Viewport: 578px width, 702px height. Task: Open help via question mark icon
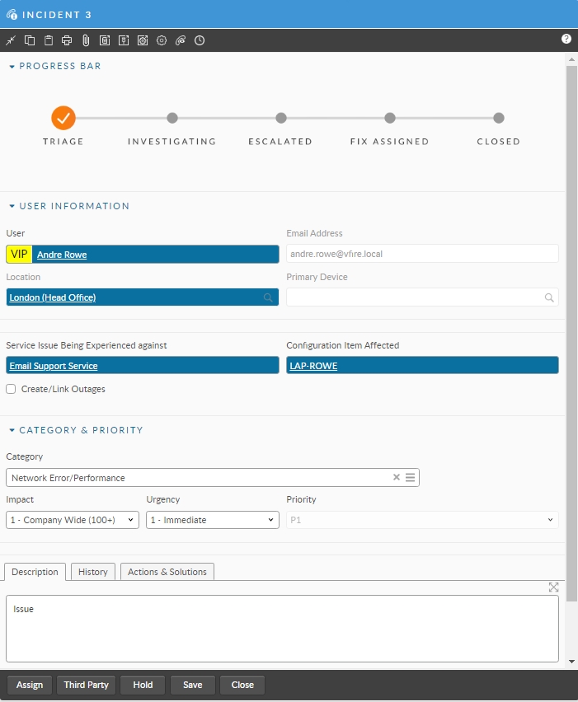566,39
